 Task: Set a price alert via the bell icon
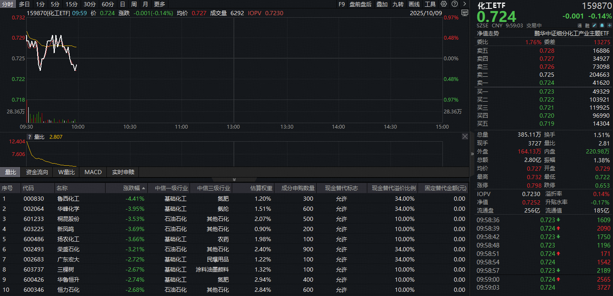click(x=602, y=25)
